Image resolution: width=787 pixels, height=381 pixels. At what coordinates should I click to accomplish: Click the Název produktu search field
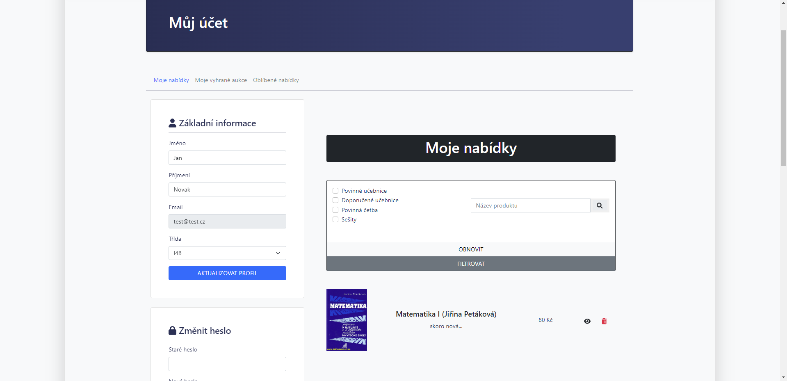click(530, 205)
